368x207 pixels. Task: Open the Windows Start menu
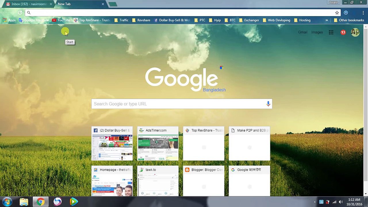7,202
